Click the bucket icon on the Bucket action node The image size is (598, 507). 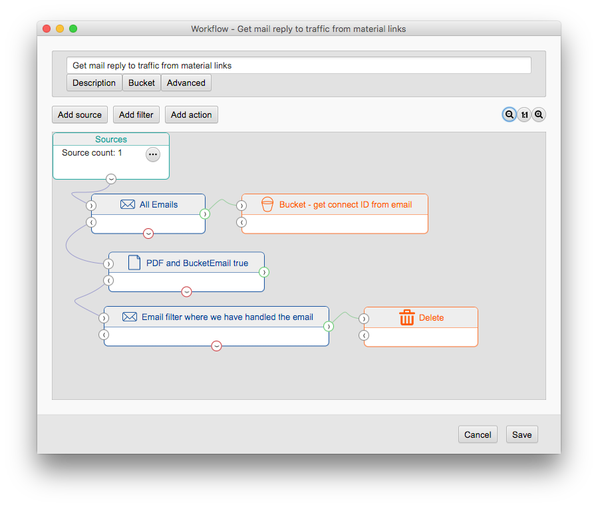[x=267, y=204]
